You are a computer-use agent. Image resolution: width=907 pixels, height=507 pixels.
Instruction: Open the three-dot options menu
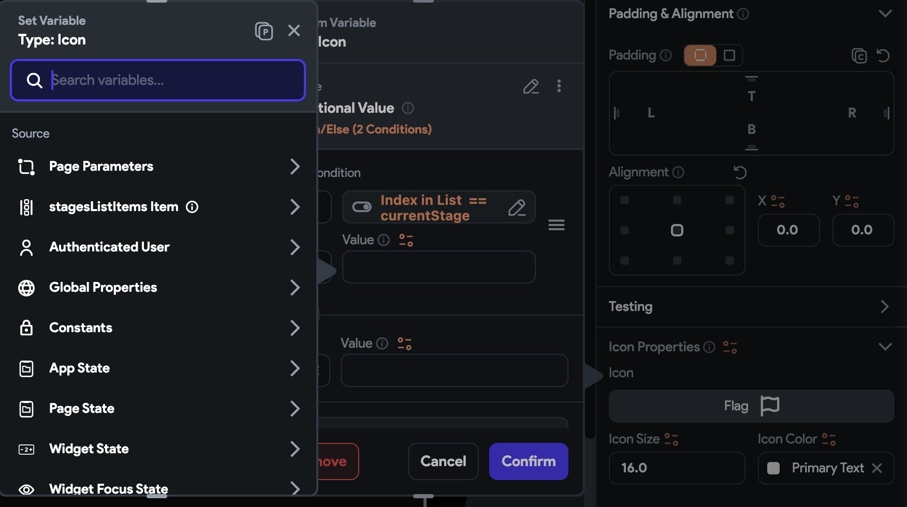(559, 86)
